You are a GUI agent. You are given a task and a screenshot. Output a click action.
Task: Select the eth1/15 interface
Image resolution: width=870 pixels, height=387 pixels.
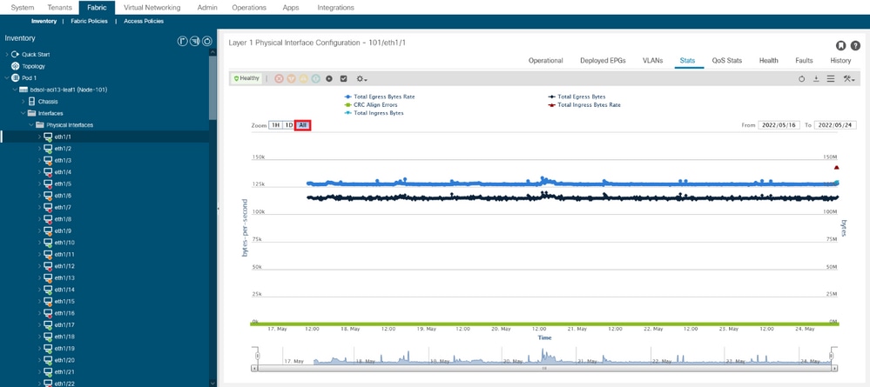click(65, 302)
